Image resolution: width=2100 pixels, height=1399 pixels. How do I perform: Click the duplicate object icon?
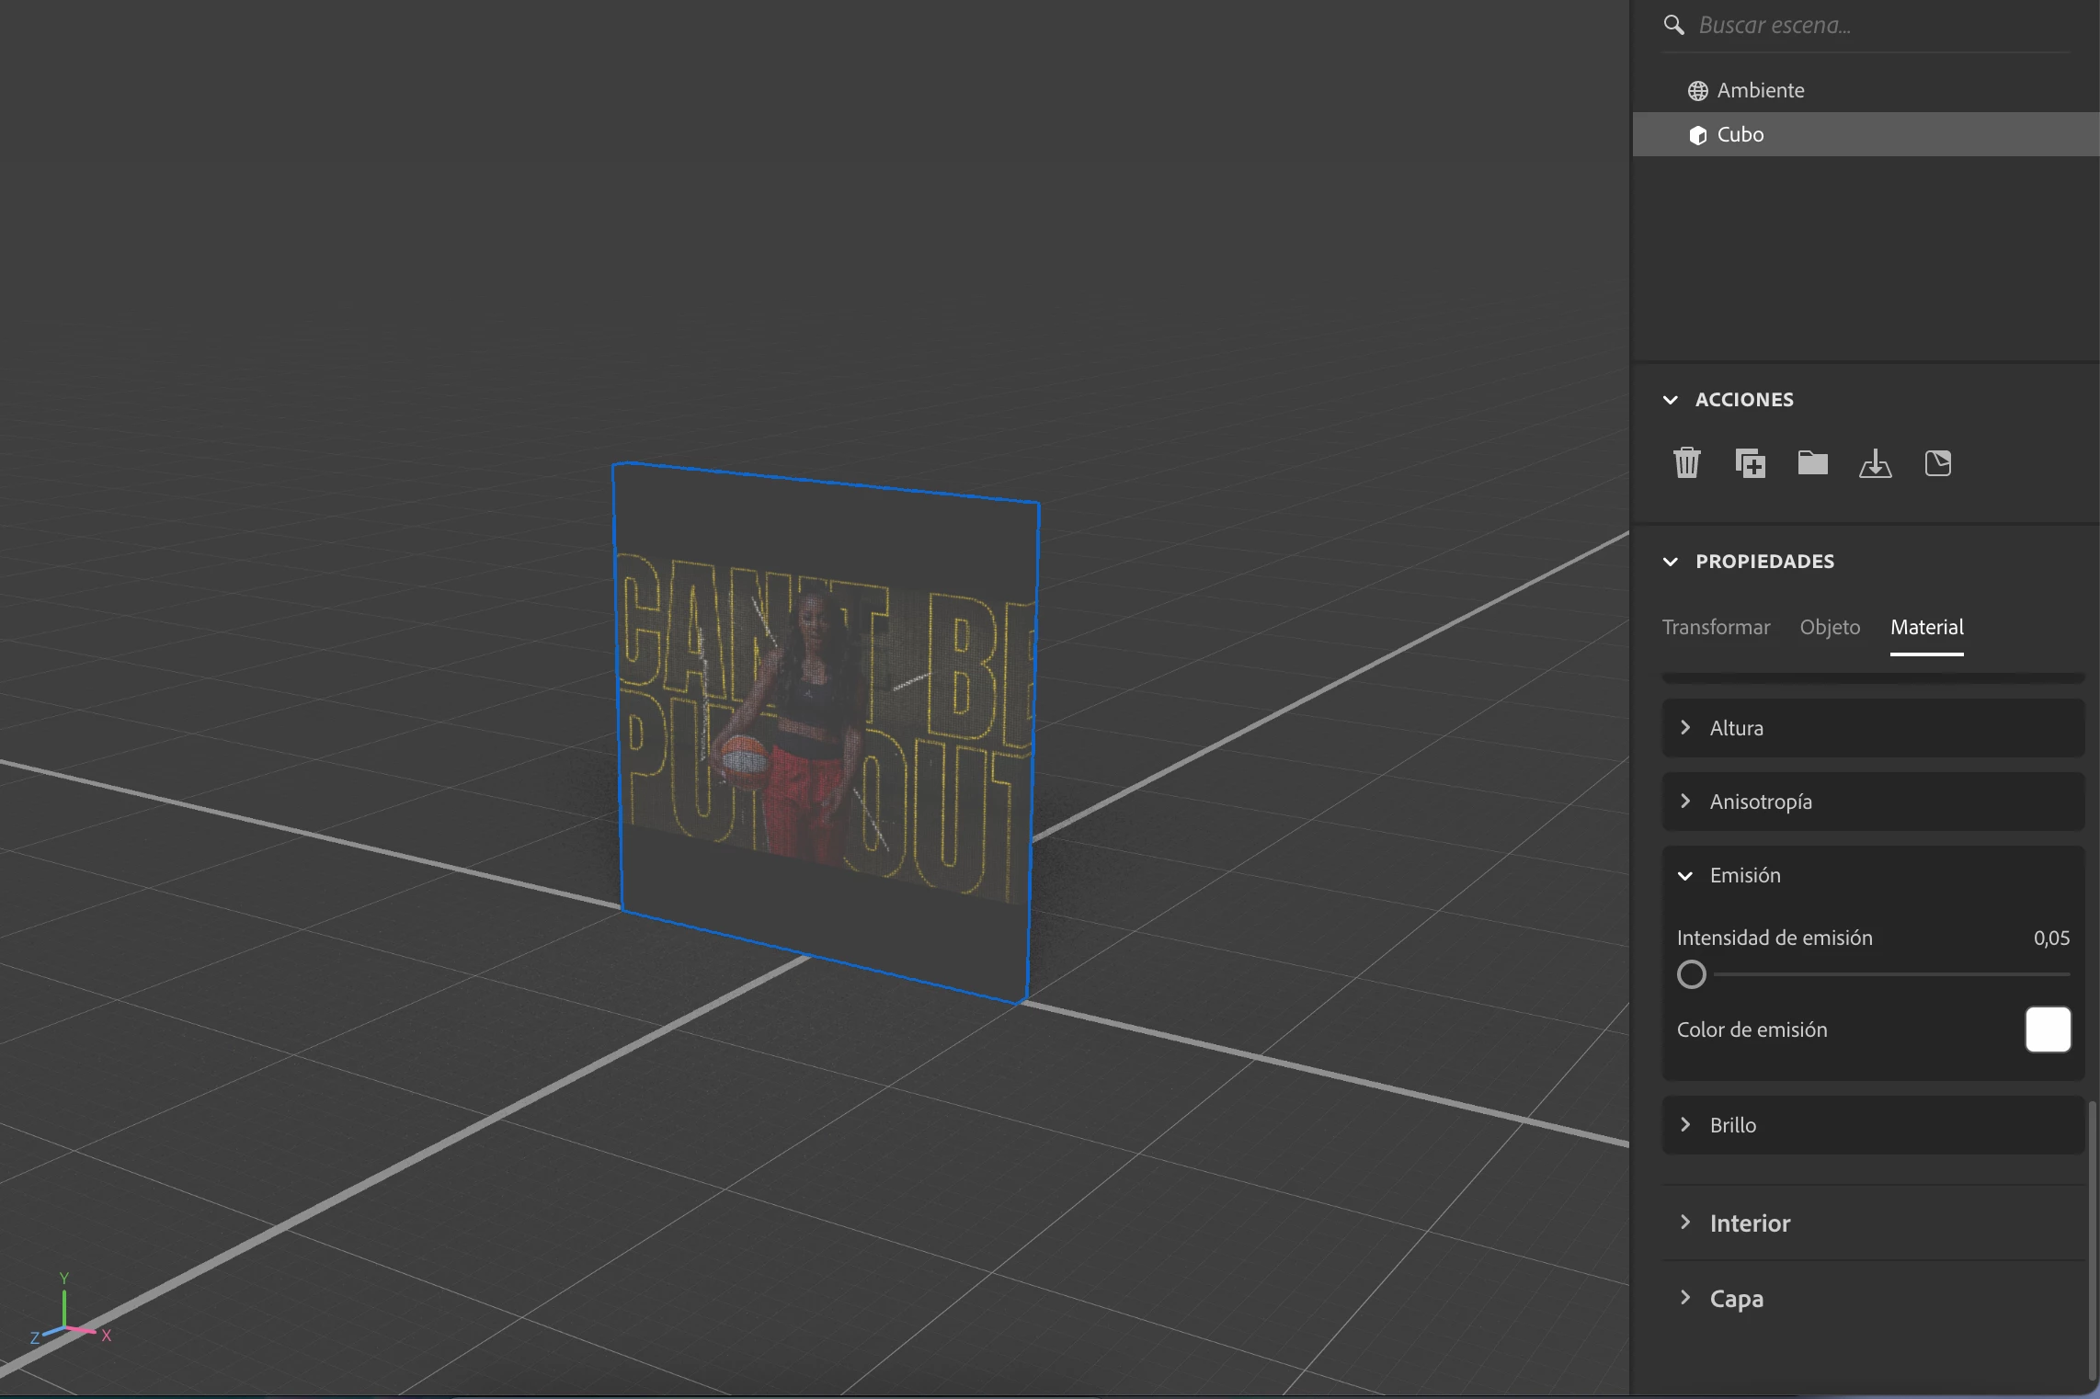[1750, 463]
